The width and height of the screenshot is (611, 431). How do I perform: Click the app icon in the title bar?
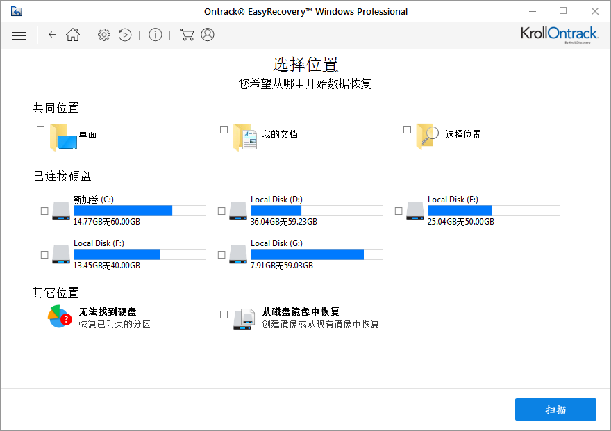pyautogui.click(x=17, y=10)
